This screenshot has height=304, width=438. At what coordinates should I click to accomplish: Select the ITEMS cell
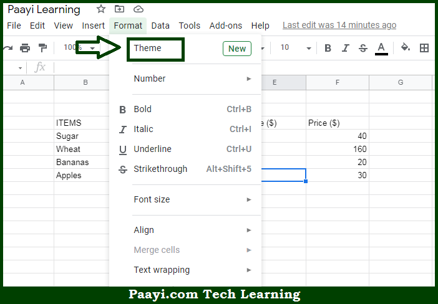[x=82, y=123]
